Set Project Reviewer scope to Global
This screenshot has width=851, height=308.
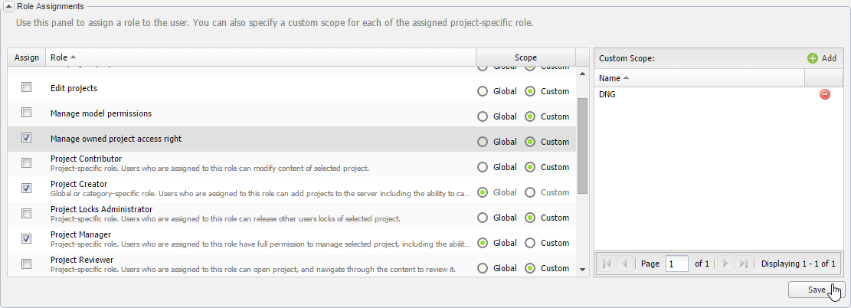pos(483,268)
